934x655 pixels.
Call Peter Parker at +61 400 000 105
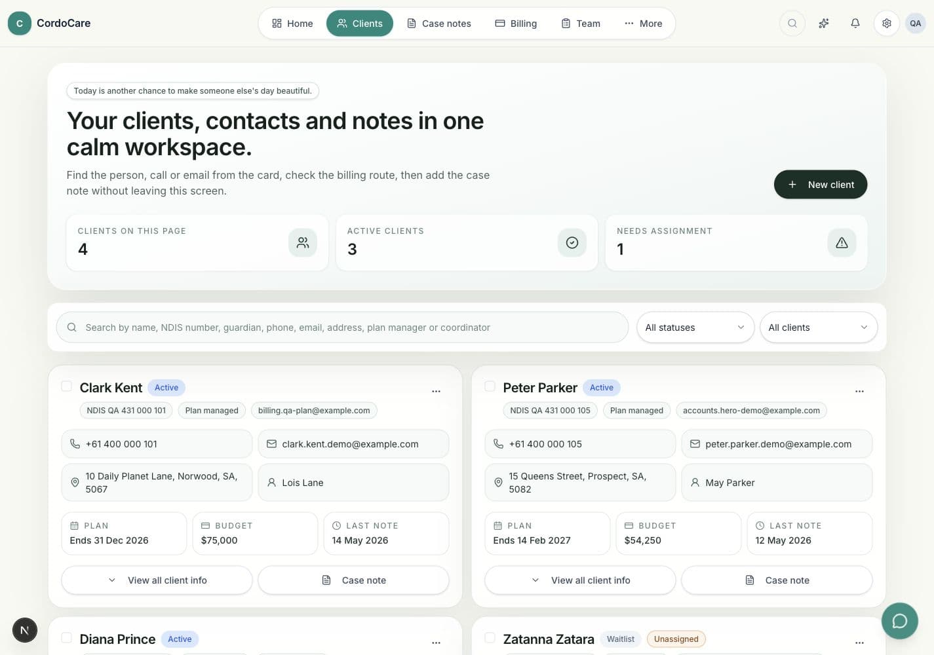pos(580,444)
